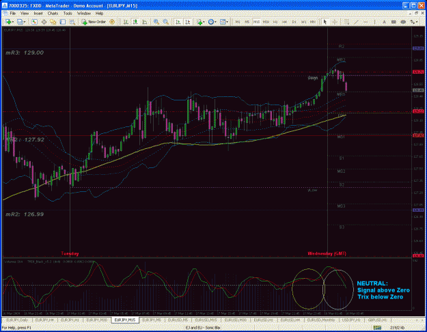
Task: Open the Profiles toolbar icon
Action: [x=20, y=22]
